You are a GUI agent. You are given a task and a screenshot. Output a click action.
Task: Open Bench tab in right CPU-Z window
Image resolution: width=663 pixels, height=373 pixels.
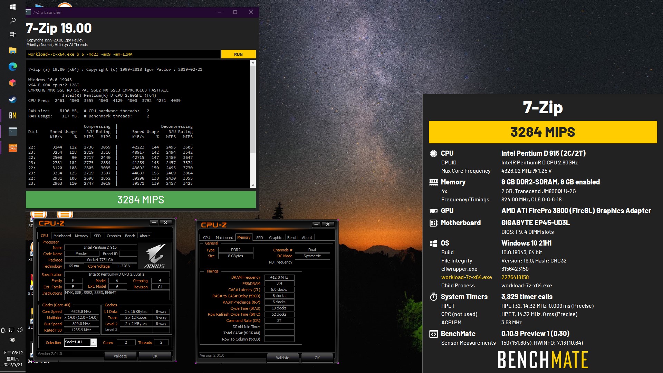(x=292, y=238)
